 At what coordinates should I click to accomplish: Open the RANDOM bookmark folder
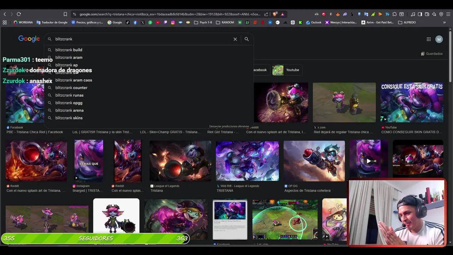click(x=225, y=22)
